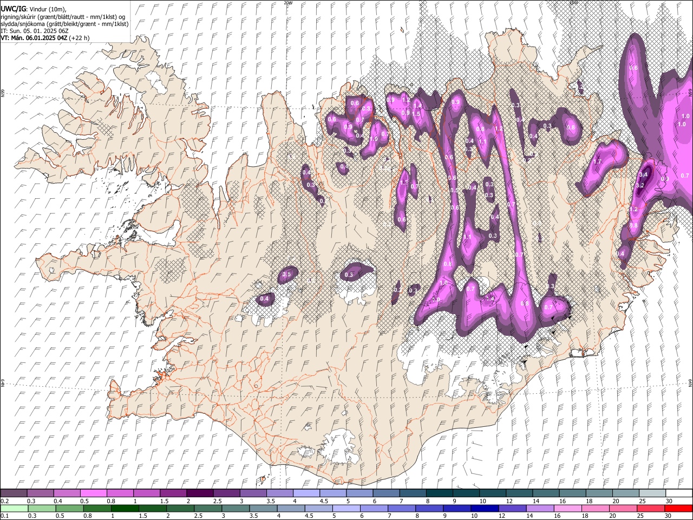693x520 pixels.
Task: Click the red 30 swatch ending the bottom legend row
Action: click(x=679, y=508)
